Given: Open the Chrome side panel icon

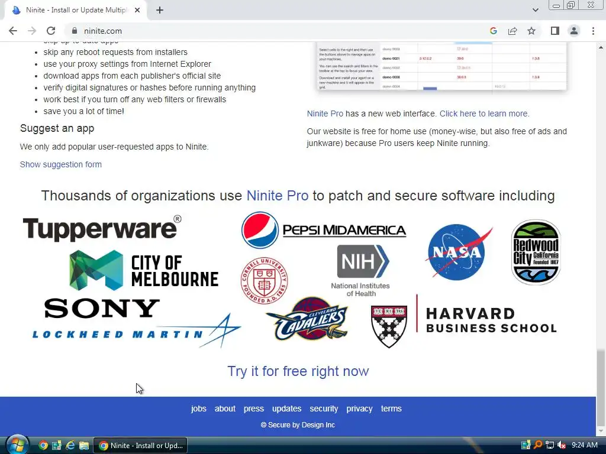Looking at the screenshot, I should pyautogui.click(x=555, y=31).
